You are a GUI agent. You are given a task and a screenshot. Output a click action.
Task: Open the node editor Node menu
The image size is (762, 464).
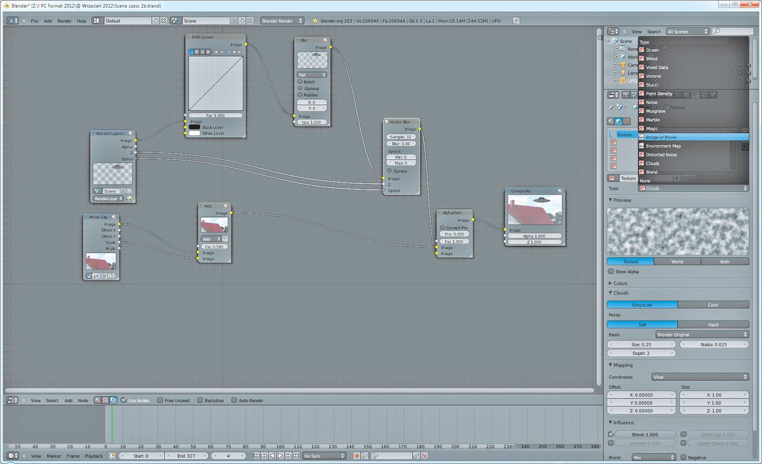(x=83, y=400)
